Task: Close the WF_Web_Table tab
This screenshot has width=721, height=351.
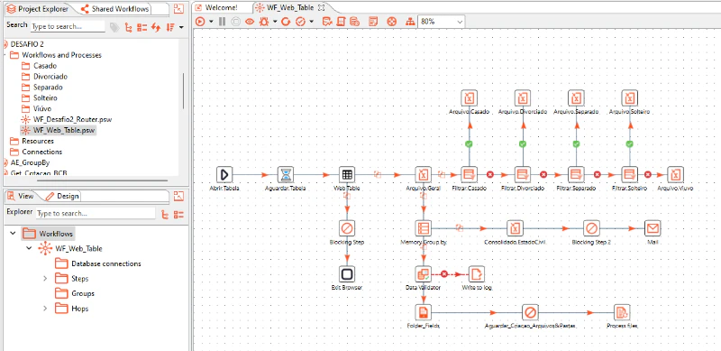Action: (x=322, y=7)
